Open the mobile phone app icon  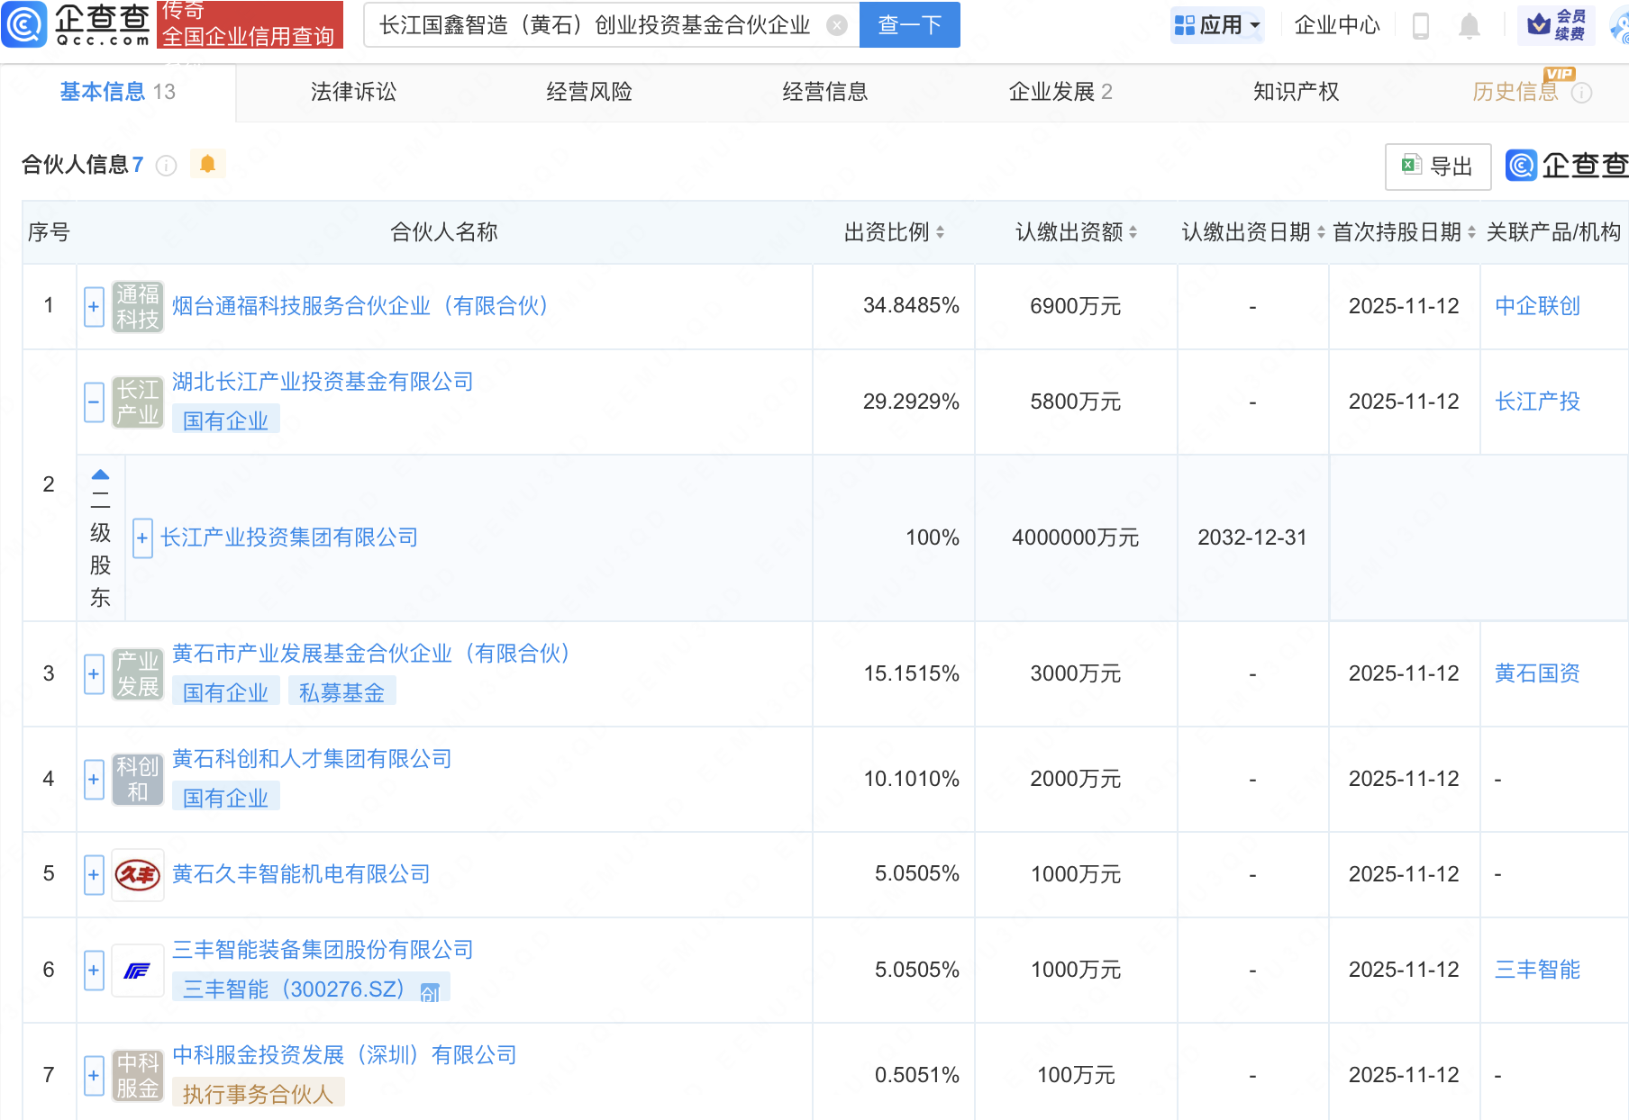coord(1421,26)
